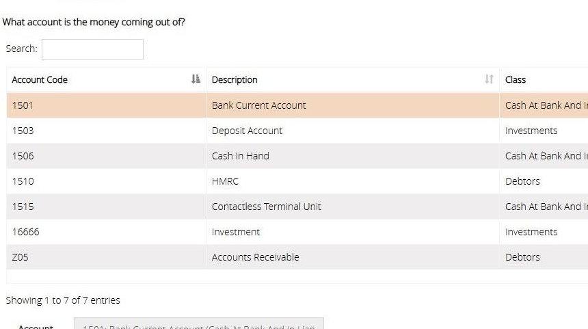Click the Description column sort icon
The width and height of the screenshot is (588, 329).
[x=489, y=79]
